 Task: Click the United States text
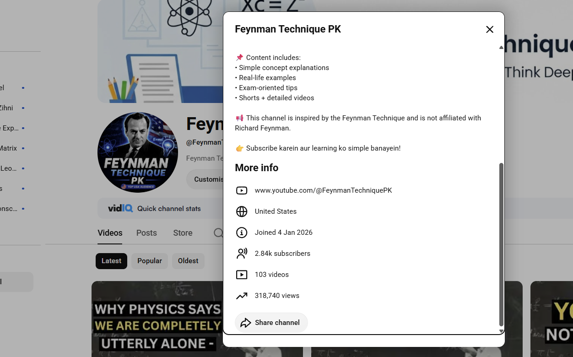[x=276, y=211]
